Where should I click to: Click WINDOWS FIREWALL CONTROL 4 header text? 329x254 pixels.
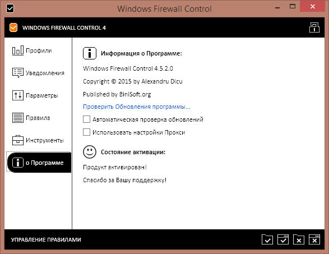(x=64, y=28)
